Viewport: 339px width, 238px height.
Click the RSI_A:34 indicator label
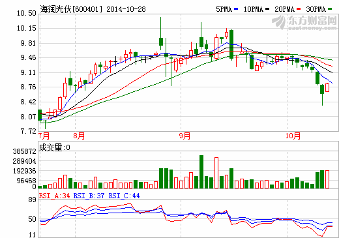tap(55, 196)
